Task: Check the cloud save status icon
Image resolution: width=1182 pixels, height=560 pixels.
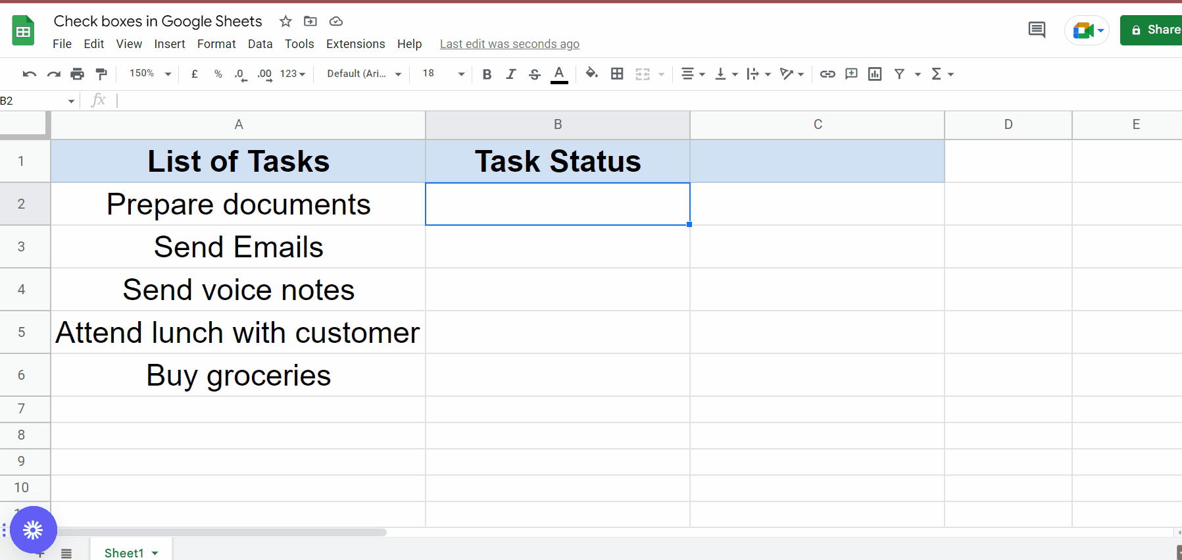Action: tap(336, 21)
